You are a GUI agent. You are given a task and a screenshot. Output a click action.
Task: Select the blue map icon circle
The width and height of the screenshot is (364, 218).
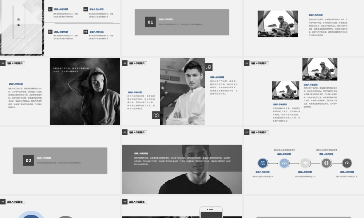263,163
